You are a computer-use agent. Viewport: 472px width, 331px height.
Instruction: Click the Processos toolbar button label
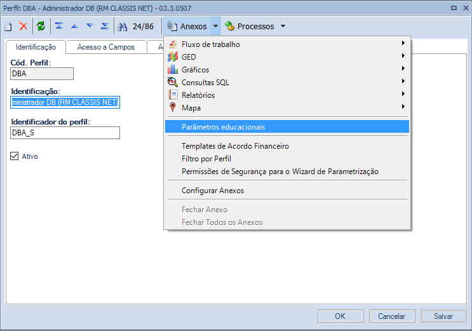pos(255,27)
